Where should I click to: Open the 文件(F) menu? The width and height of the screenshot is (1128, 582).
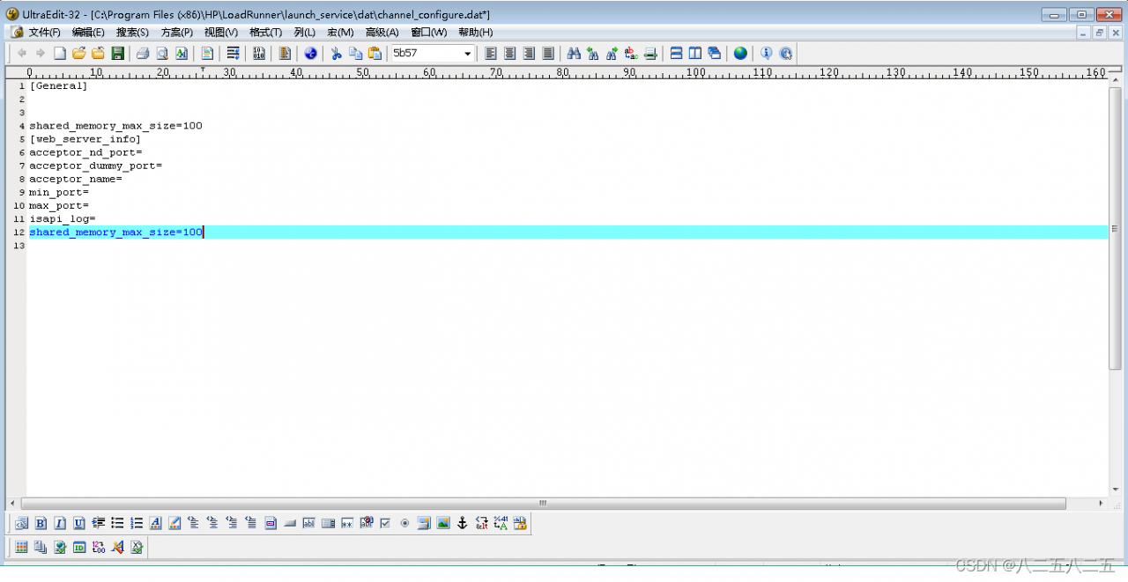[44, 33]
